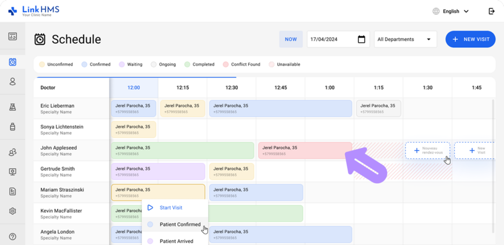The width and height of the screenshot is (504, 245).
Task: Open the help question mark icon
Action: pos(12,237)
